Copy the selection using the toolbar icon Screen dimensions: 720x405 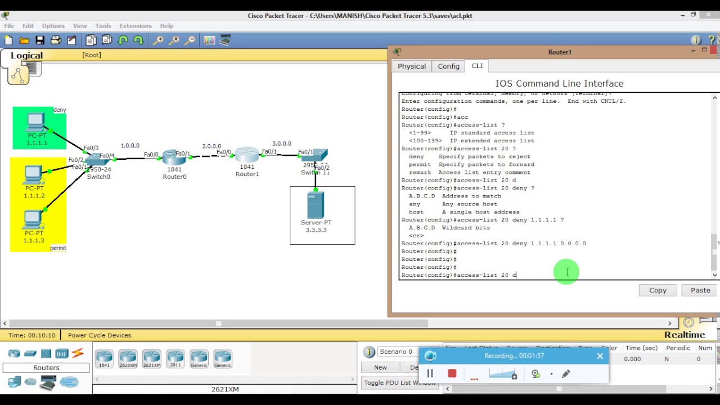(91, 40)
